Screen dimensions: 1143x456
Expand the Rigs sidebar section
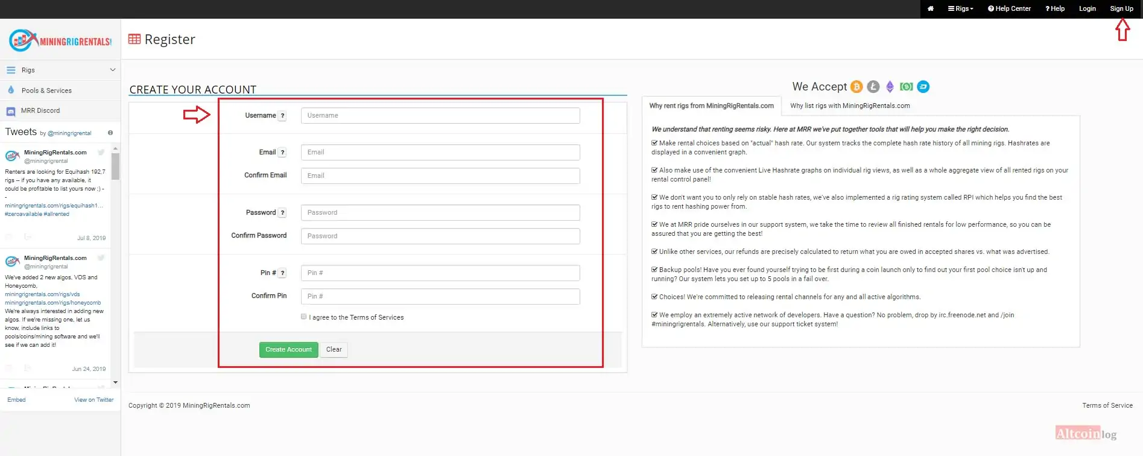click(x=60, y=70)
